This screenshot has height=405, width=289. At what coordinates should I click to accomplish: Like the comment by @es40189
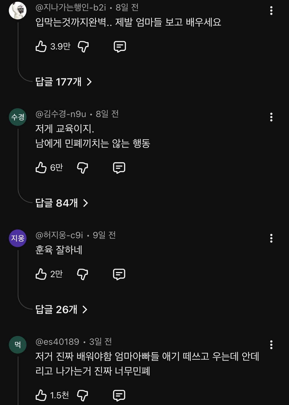point(41,395)
